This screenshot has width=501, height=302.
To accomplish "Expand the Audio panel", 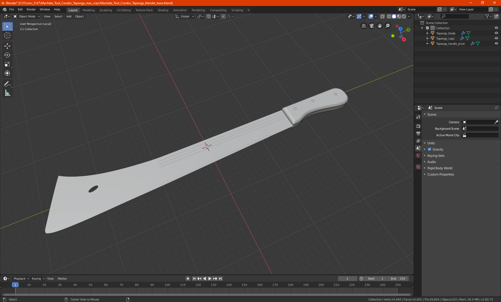I will (x=432, y=162).
